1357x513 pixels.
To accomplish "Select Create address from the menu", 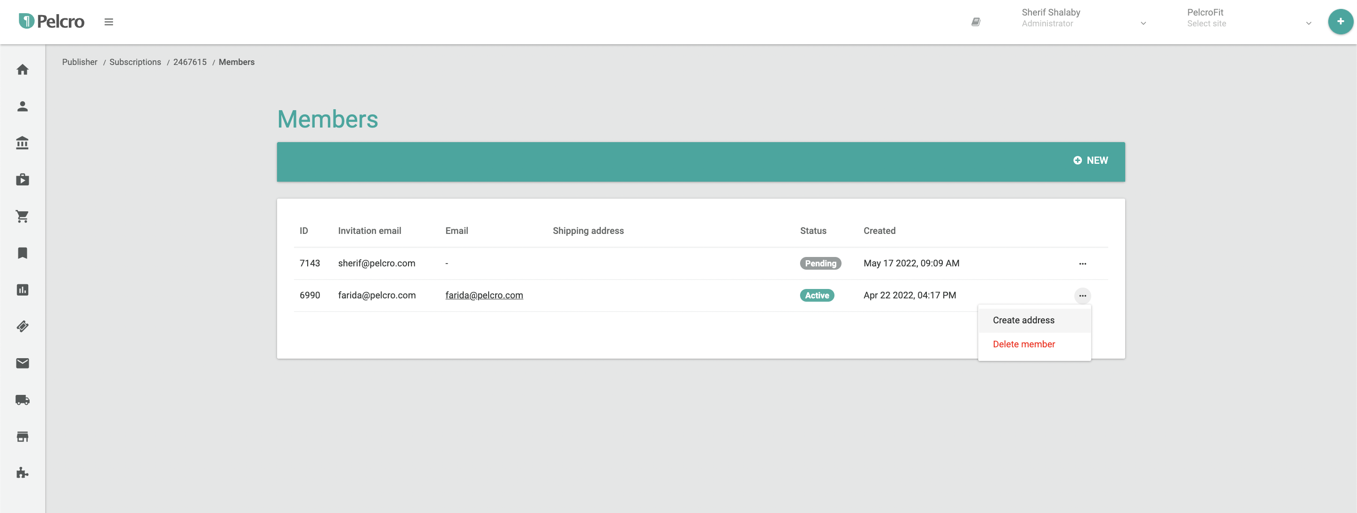I will tap(1023, 321).
